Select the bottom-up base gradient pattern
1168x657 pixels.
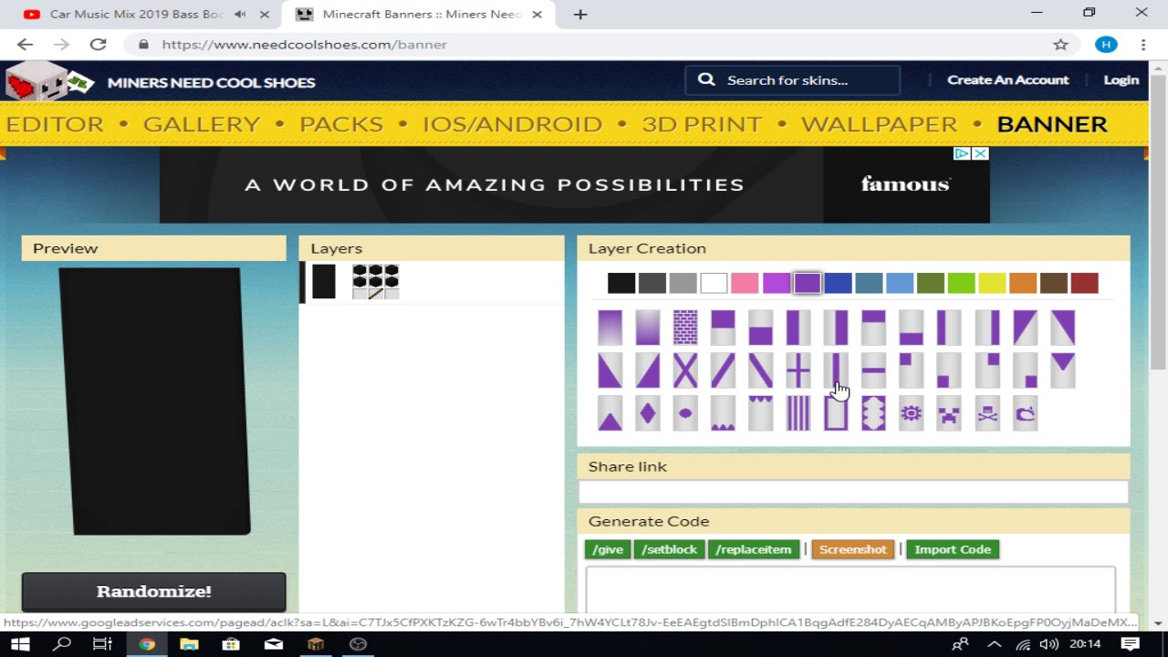pyautogui.click(x=648, y=328)
